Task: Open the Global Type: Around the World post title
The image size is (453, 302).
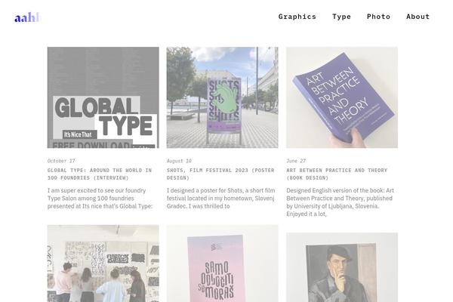Action: pos(100,174)
